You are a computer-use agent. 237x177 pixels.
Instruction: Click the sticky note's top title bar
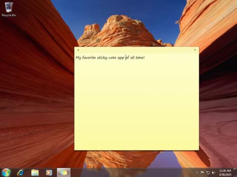click(x=136, y=50)
